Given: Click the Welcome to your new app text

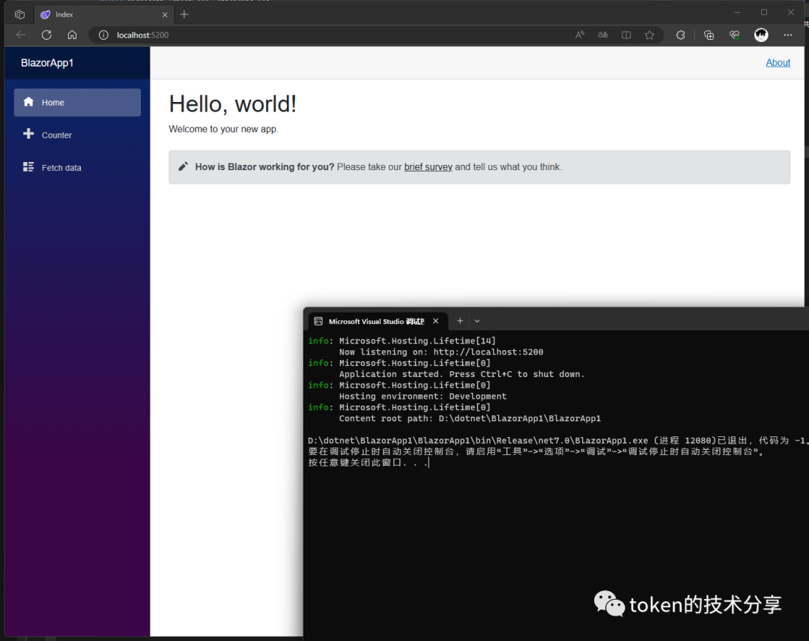Looking at the screenshot, I should 223,129.
